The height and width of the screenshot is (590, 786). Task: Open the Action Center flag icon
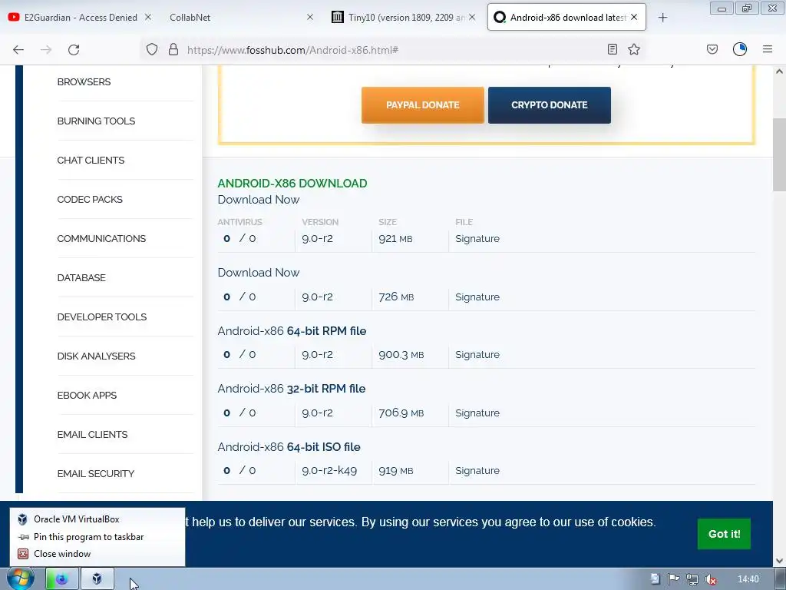tap(674, 579)
